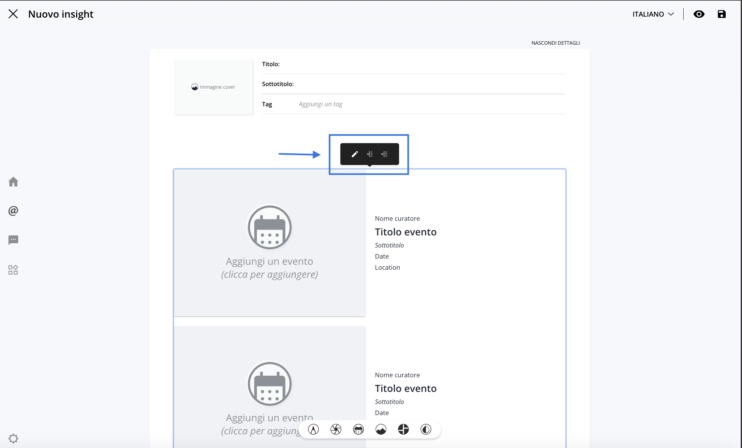Click the Aggiungi un tag field
This screenshot has height=448, width=742.
point(320,104)
